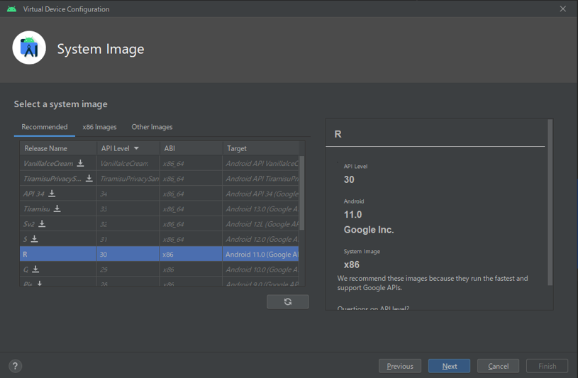The height and width of the screenshot is (378, 578).
Task: Select the API level 31 cell
Action: coord(128,239)
